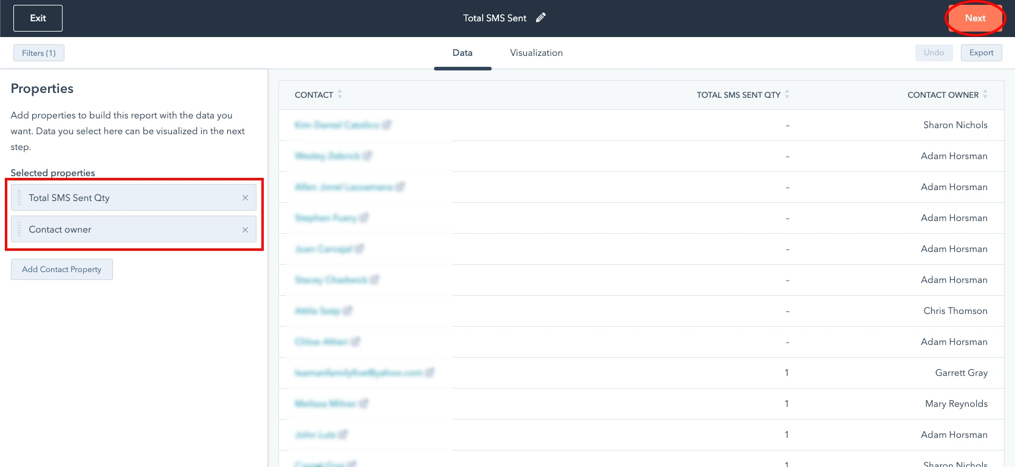Click the Chris Thomson owner cell
Viewport: 1015px width, 467px height.
(955, 311)
